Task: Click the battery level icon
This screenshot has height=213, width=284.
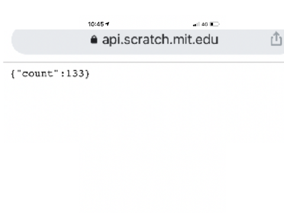Action: coord(214,24)
